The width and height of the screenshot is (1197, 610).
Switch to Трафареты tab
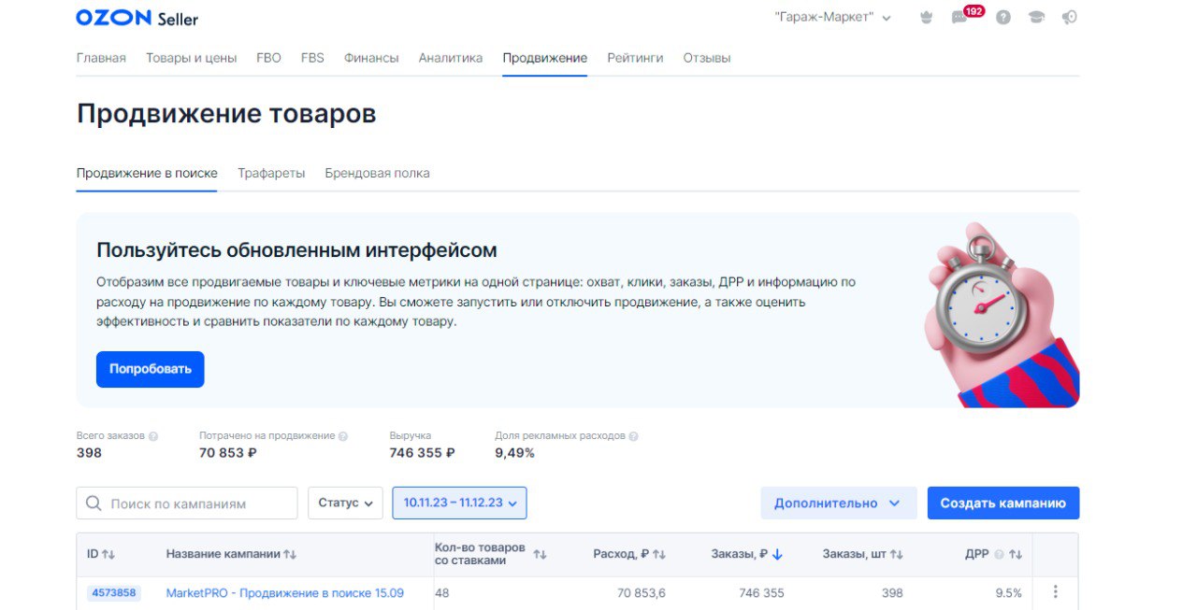(x=271, y=174)
